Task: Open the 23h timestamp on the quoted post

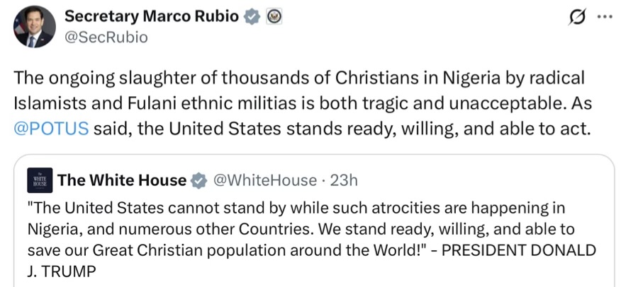Action: pyautogui.click(x=344, y=181)
